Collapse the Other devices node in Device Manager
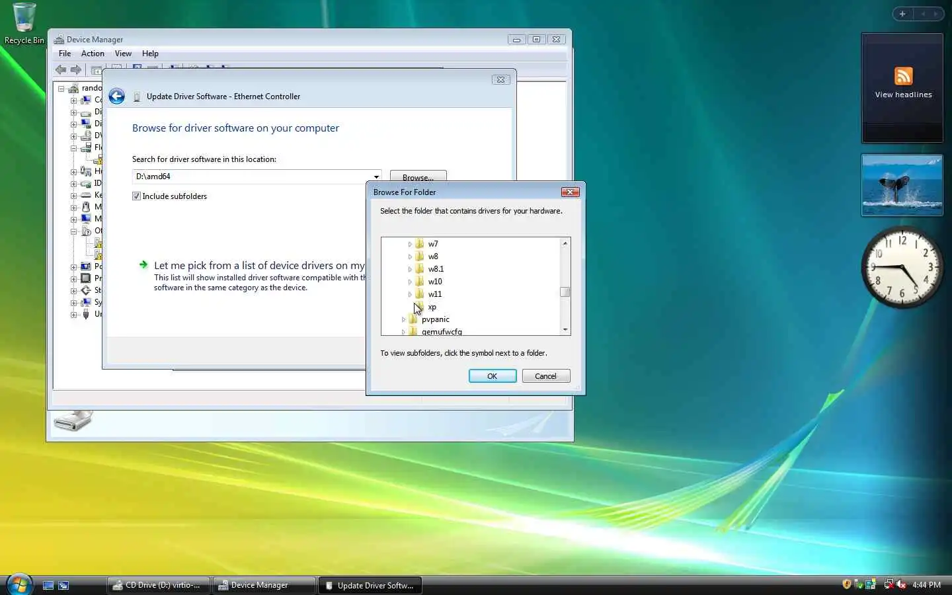Image resolution: width=952 pixels, height=595 pixels. pyautogui.click(x=74, y=231)
